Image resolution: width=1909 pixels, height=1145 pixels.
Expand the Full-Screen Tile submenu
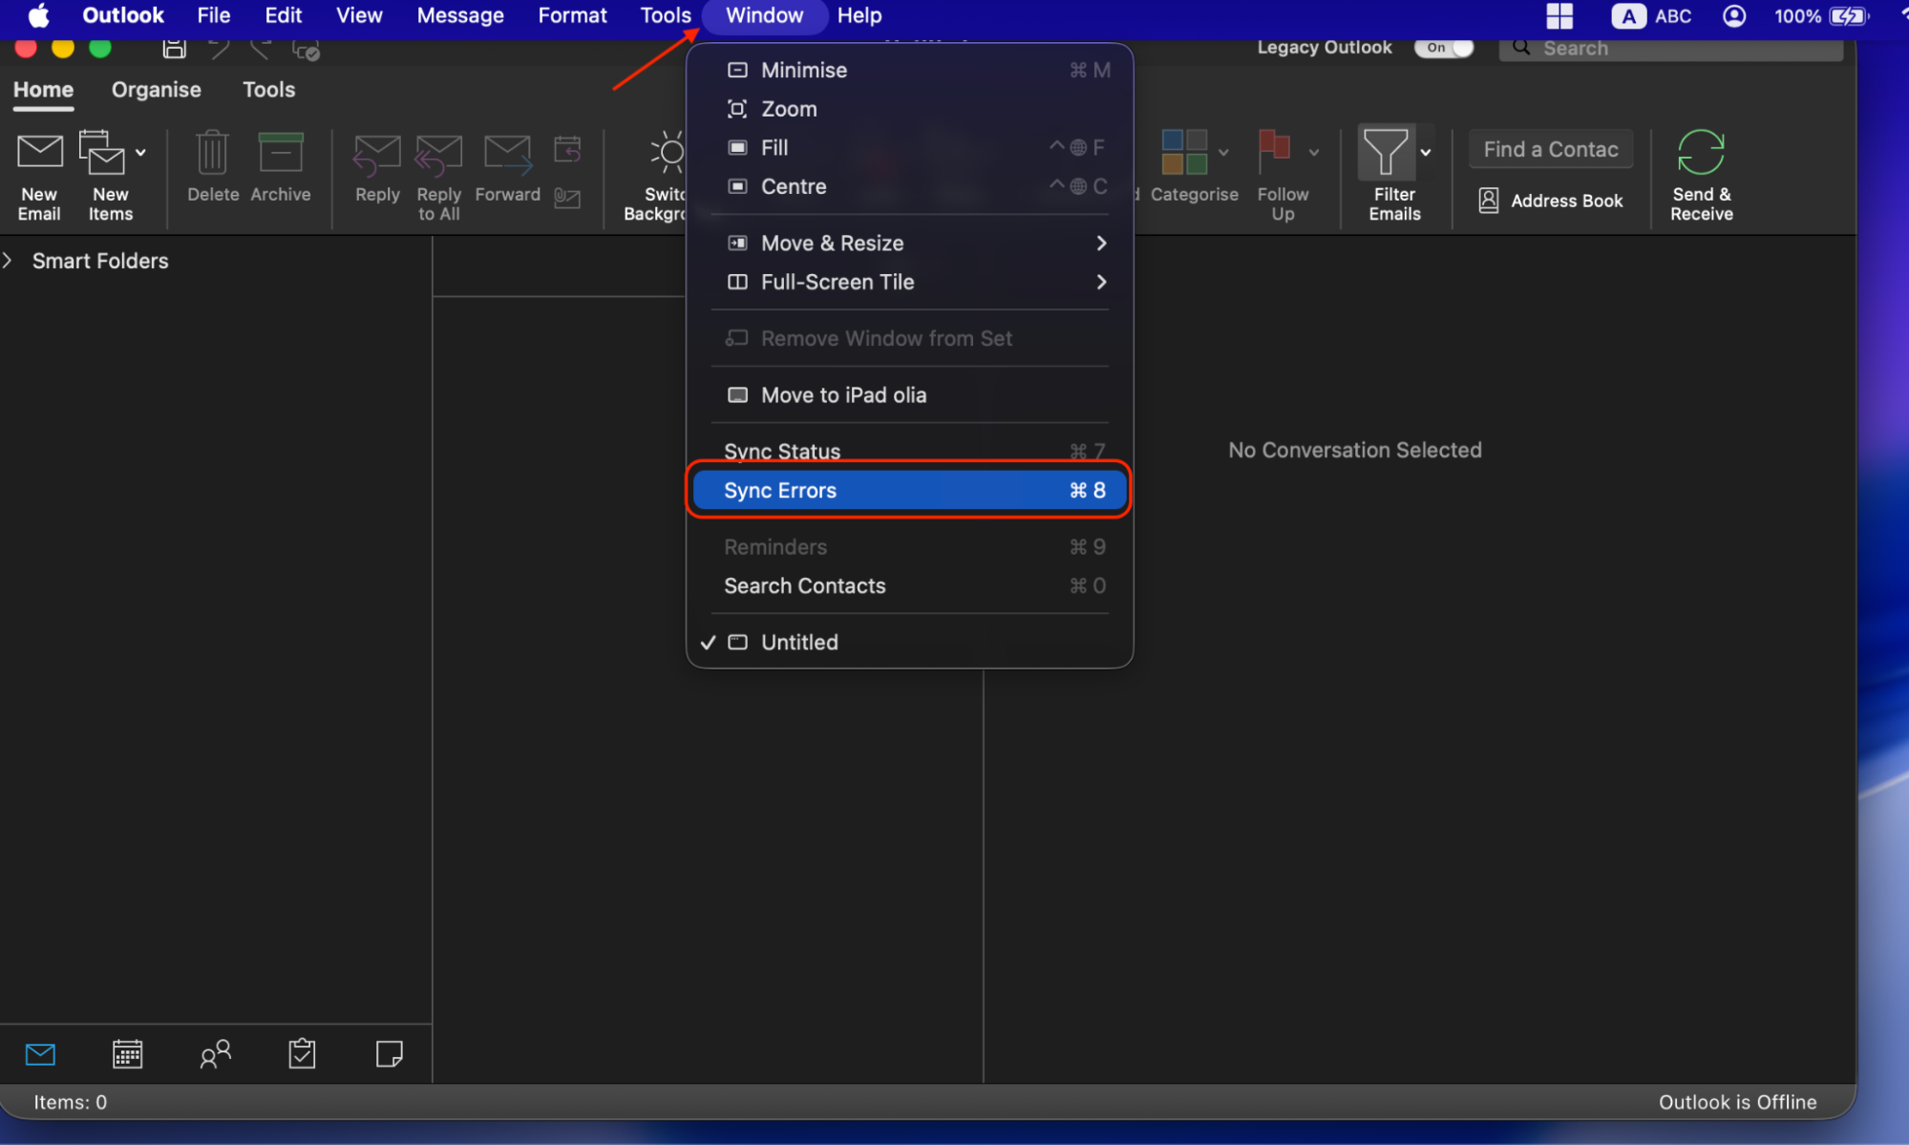[x=909, y=282]
